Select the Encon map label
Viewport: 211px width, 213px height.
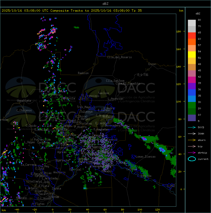point(152,64)
